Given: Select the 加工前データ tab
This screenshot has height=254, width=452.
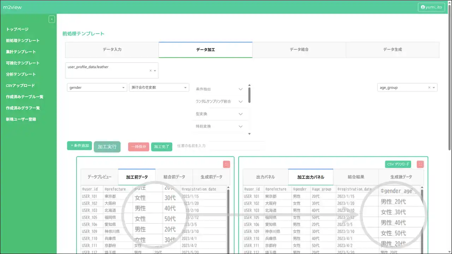Looking at the screenshot, I should [137, 177].
